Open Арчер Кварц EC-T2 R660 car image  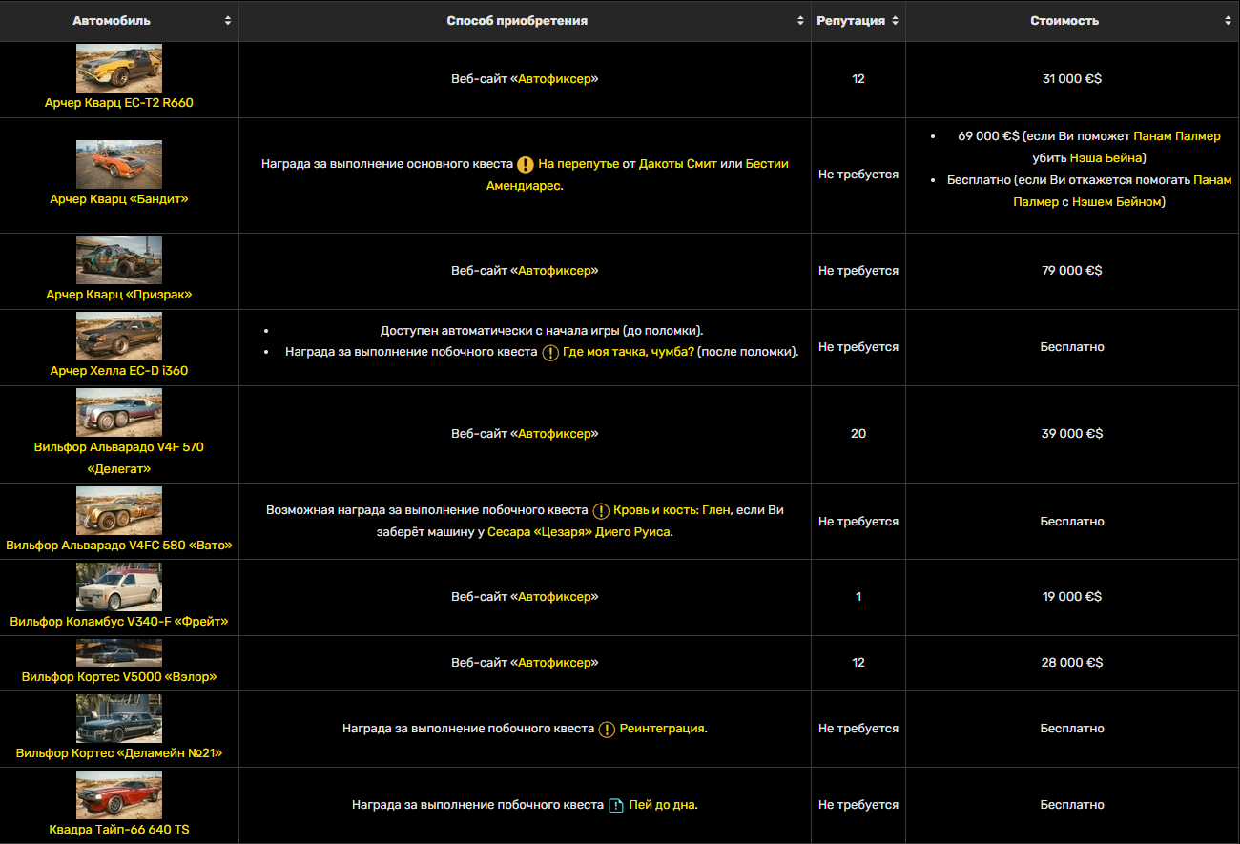pos(119,68)
